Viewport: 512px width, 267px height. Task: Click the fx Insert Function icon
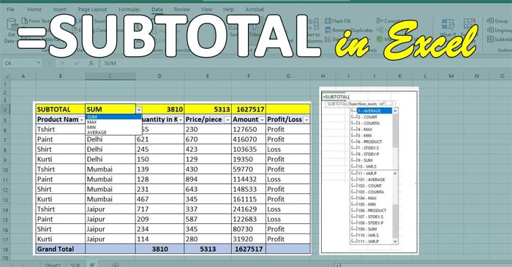(91, 63)
